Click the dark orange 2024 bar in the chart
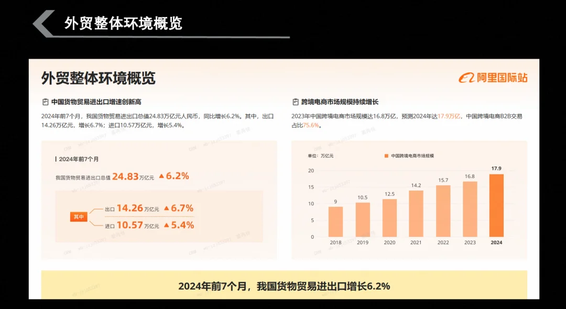 coord(496,206)
